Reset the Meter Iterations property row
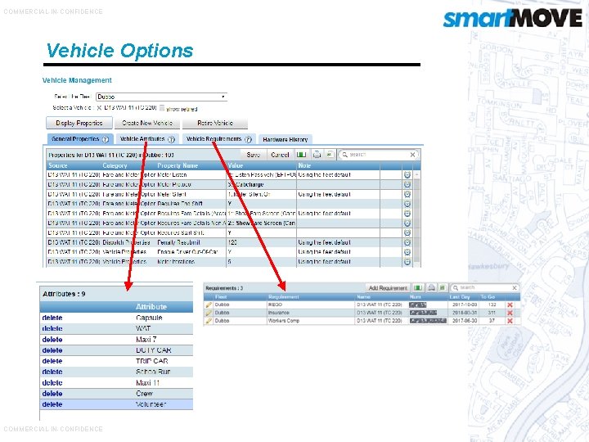This screenshot has width=589, height=442. [407, 262]
